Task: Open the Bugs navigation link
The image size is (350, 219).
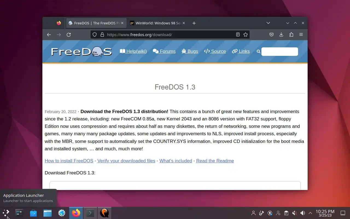Action: click(190, 51)
